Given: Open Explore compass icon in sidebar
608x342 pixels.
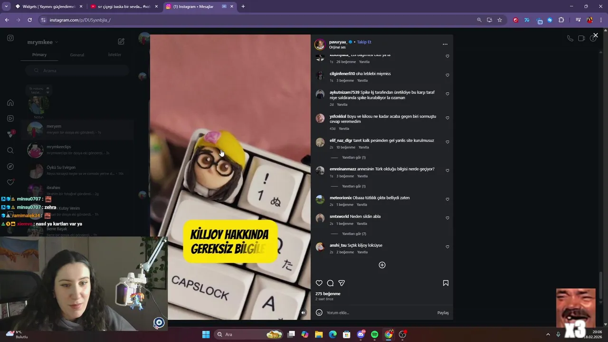Looking at the screenshot, I should pyautogui.click(x=10, y=167).
